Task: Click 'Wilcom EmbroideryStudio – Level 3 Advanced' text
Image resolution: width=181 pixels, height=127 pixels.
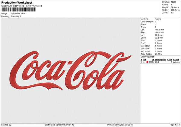Action: (x=21, y=6)
